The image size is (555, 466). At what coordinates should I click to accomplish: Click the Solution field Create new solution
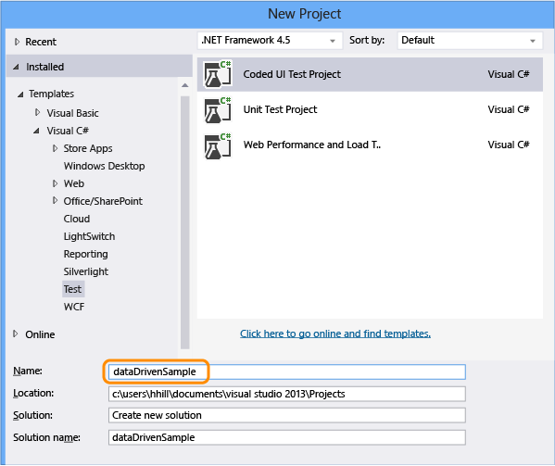286,415
